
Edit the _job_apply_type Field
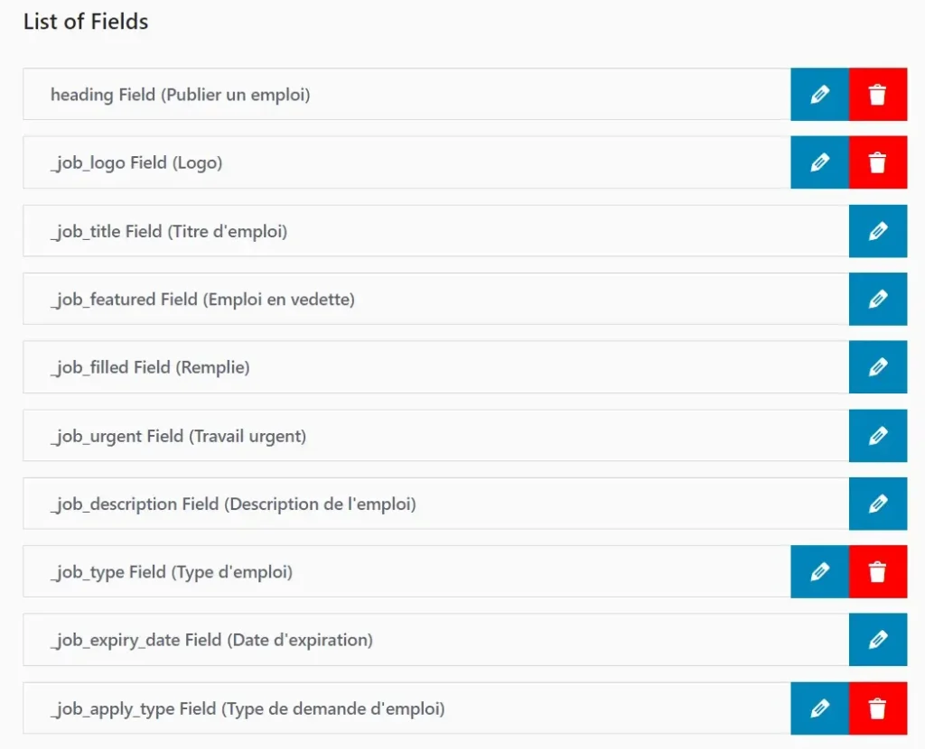click(818, 708)
